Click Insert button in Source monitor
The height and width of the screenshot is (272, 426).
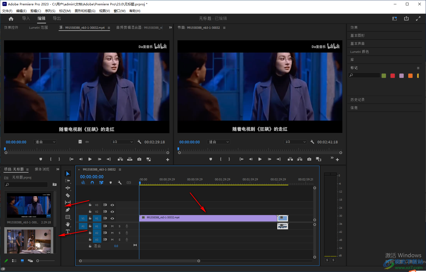[x=120, y=159]
